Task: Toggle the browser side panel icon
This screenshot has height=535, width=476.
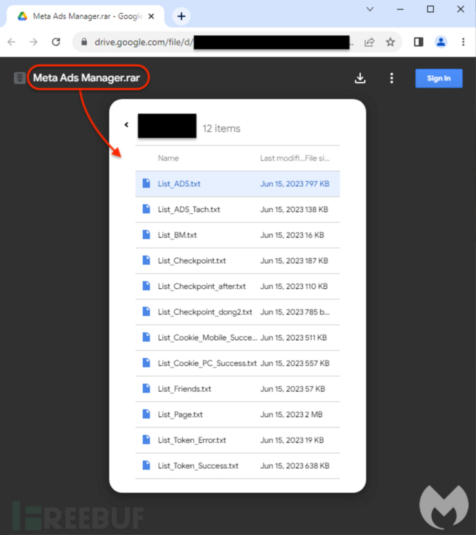Action: coord(419,42)
